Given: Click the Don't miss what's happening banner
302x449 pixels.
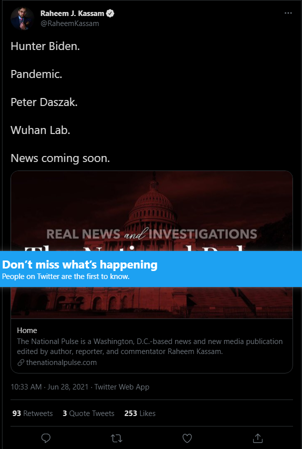Looking at the screenshot, I should (151, 268).
